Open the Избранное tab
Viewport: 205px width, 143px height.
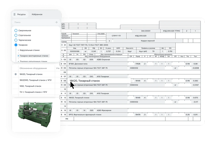click(x=37, y=14)
